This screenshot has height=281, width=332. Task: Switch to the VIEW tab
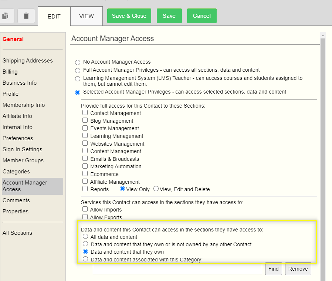tap(87, 16)
